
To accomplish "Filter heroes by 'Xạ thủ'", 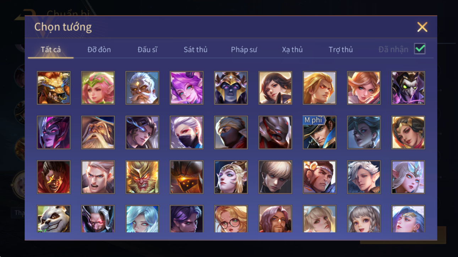I will tap(292, 50).
